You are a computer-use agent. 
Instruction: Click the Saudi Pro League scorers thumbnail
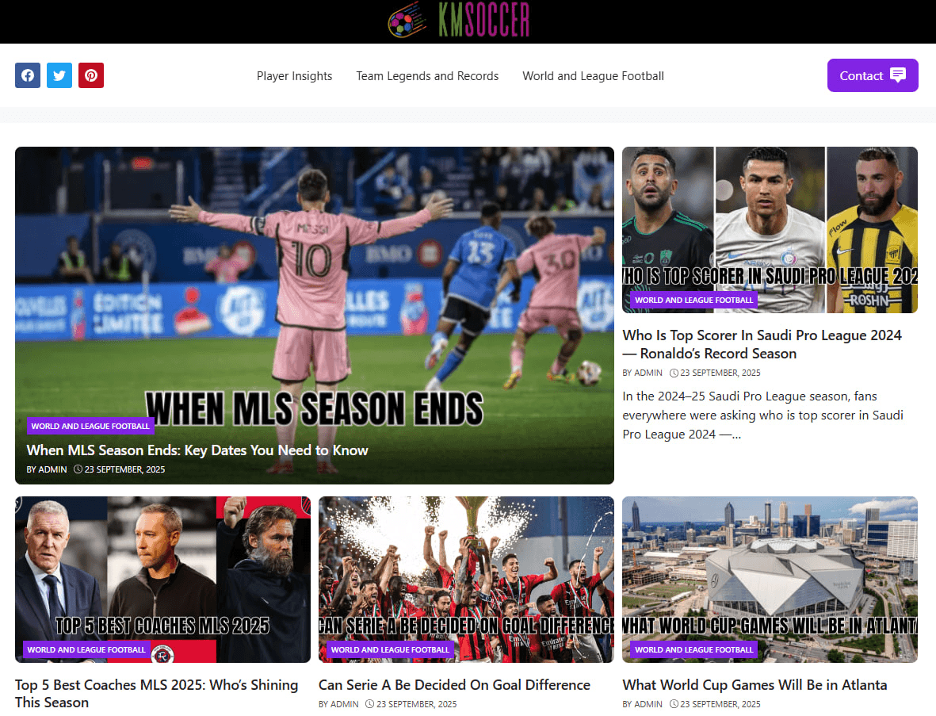[x=770, y=230]
